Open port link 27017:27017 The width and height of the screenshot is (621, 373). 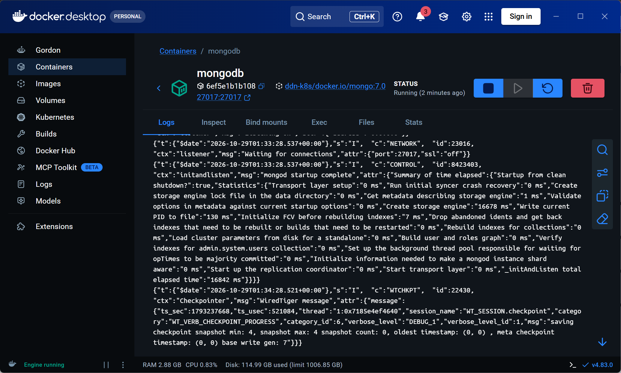219,97
